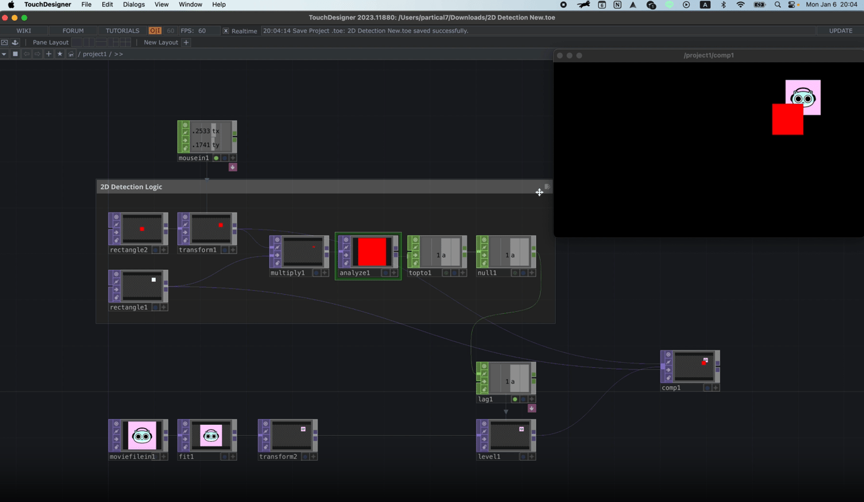The image size is (864, 502).
Task: Toggle the viewer active flag on mousein1
Action: tap(216, 158)
